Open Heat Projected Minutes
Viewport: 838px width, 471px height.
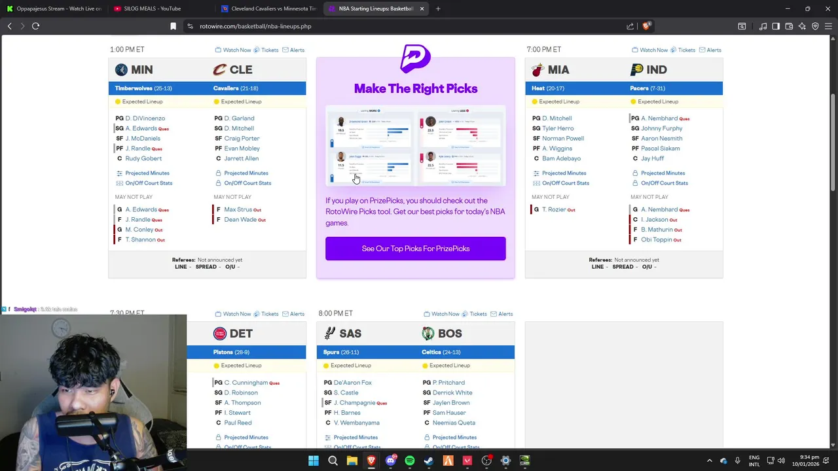click(564, 173)
